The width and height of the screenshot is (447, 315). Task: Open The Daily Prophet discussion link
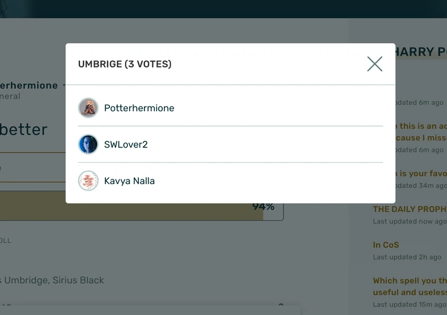click(x=410, y=209)
